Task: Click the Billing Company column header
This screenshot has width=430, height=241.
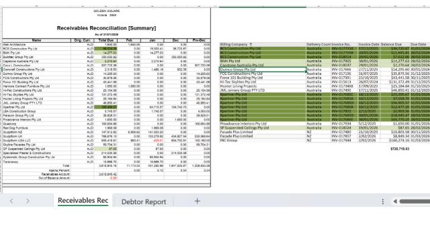Action: click(x=263, y=44)
